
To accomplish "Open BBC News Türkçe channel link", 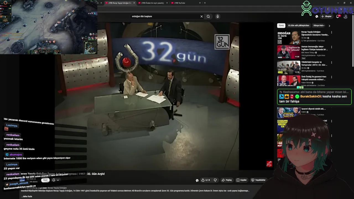I will pos(308,53).
